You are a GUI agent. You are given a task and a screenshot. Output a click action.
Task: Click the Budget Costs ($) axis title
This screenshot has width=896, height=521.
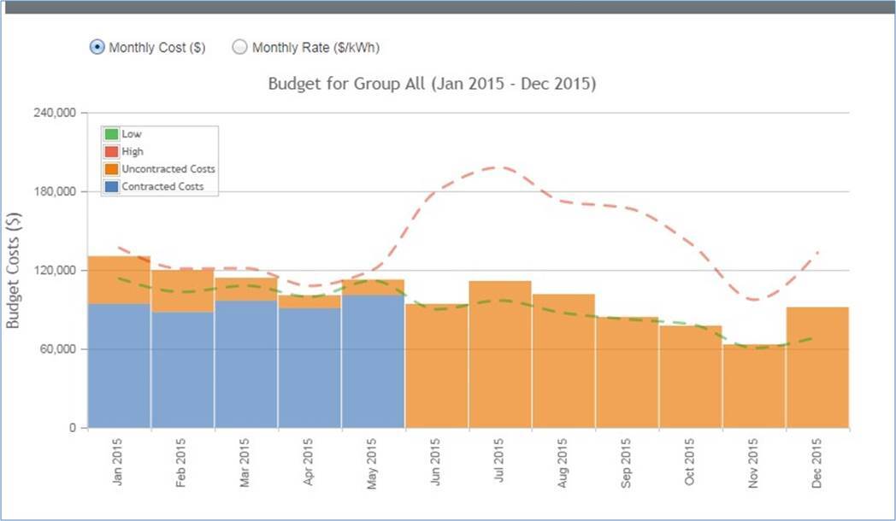pos(16,273)
